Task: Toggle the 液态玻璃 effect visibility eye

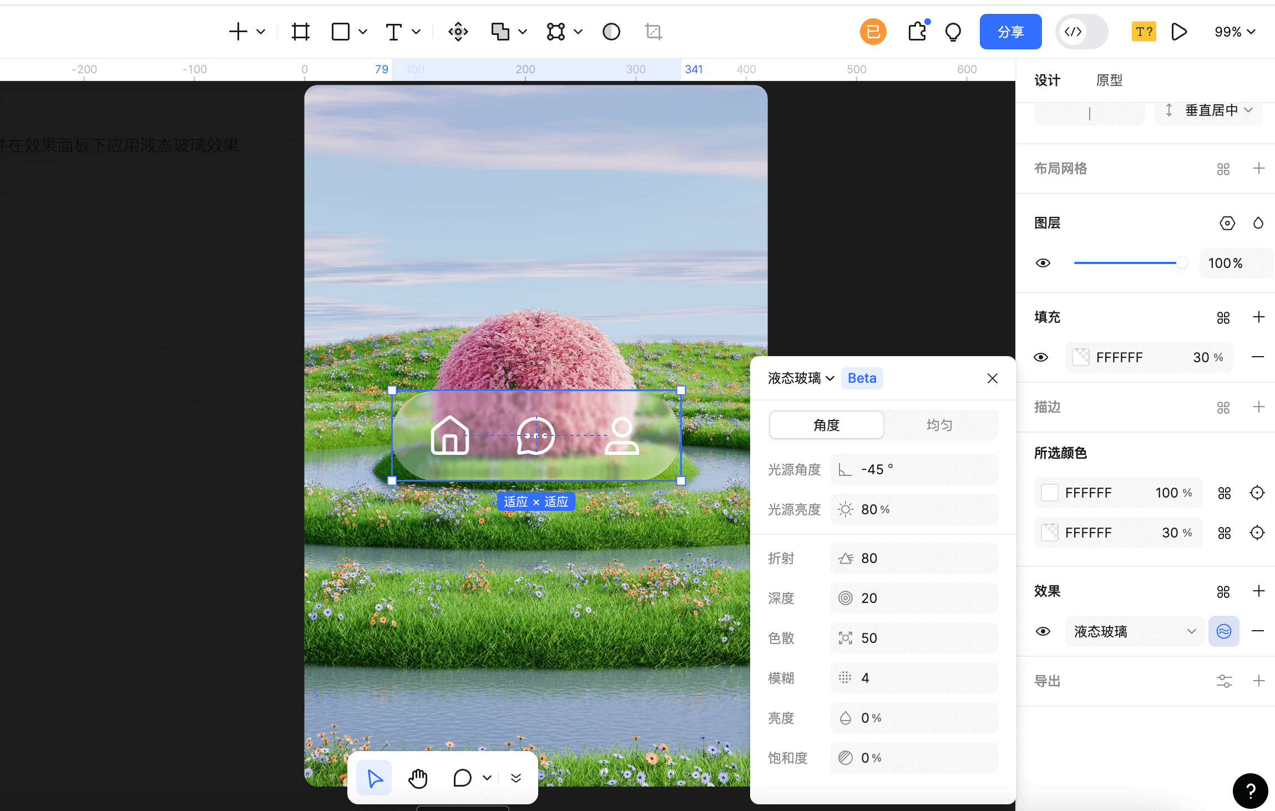Action: coord(1043,631)
